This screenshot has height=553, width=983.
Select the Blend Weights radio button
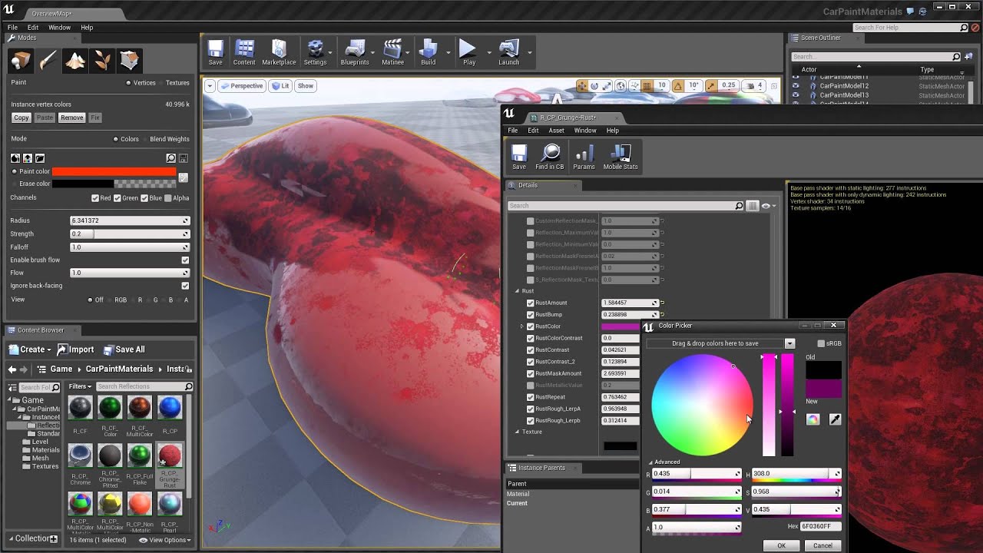(x=144, y=139)
